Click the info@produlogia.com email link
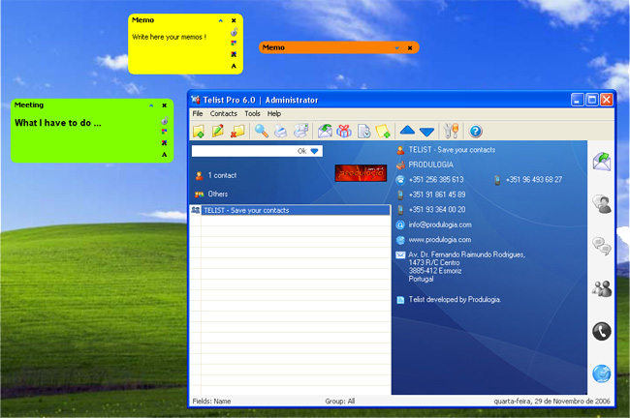Screen dimensions: 630x418 pos(438,224)
